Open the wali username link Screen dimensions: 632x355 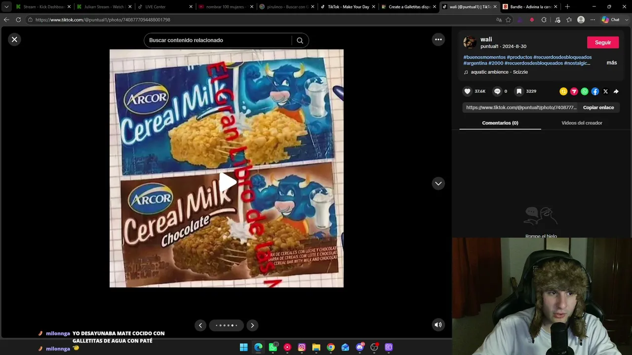click(x=486, y=39)
